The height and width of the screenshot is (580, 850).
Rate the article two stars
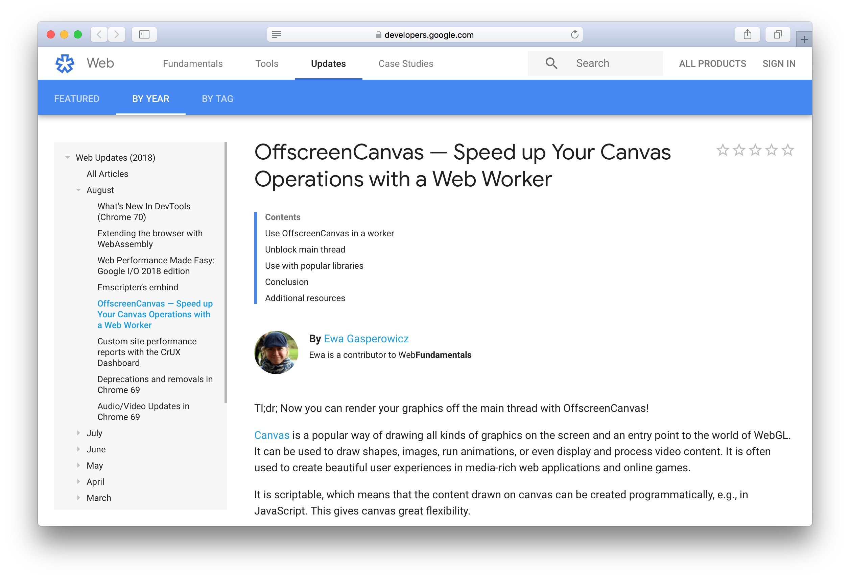pyautogui.click(x=739, y=150)
